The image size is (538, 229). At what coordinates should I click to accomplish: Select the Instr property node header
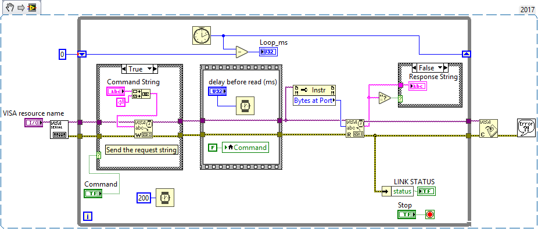click(314, 90)
